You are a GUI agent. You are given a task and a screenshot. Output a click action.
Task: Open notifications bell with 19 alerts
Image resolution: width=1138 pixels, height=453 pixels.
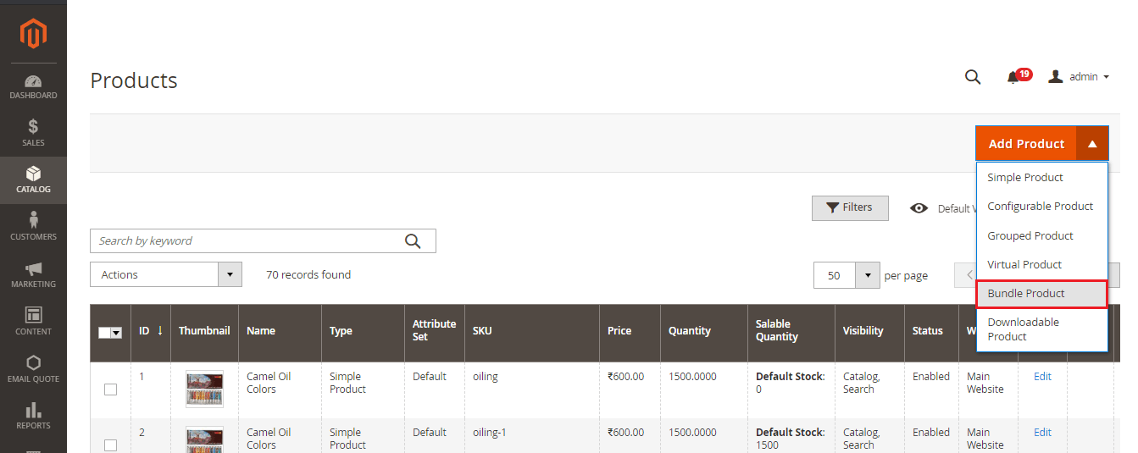(x=1018, y=76)
